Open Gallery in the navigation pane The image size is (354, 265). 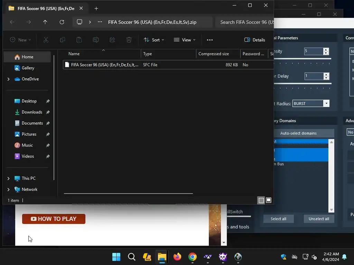click(28, 68)
